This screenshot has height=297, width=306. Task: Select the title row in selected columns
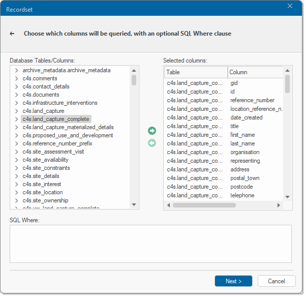[224, 126]
